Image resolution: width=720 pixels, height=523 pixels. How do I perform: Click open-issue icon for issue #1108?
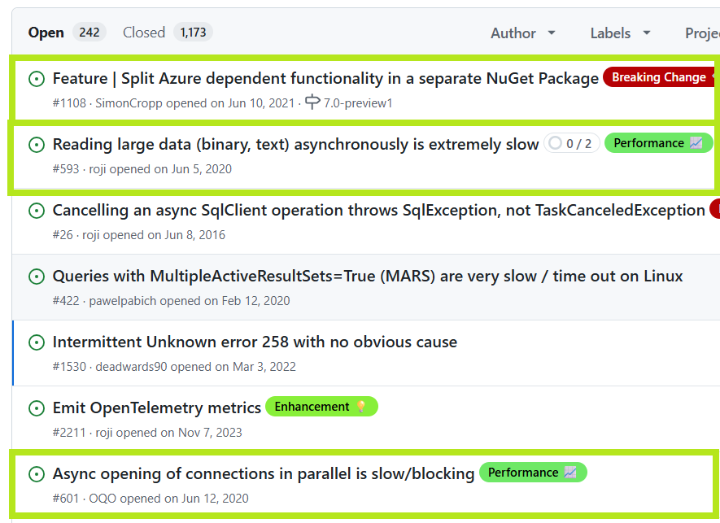coord(37,79)
